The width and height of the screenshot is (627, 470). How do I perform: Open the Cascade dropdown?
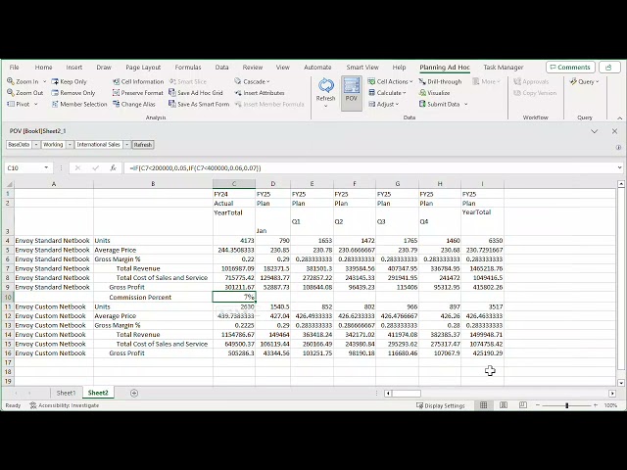(x=253, y=81)
